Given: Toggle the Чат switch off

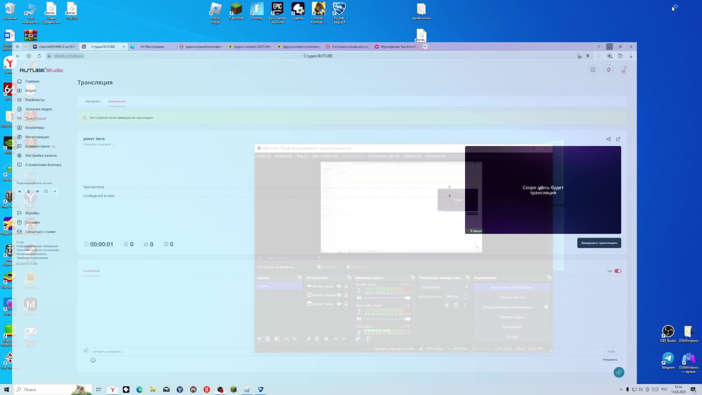Looking at the screenshot, I should point(618,271).
